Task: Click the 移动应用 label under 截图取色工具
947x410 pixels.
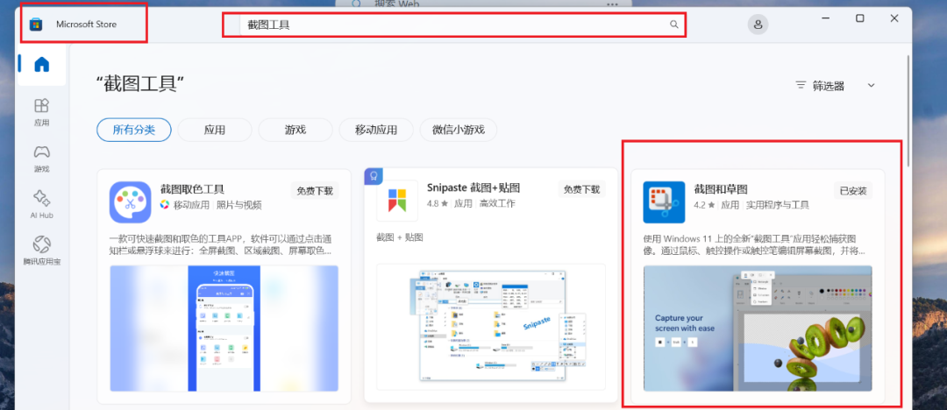Action: click(x=192, y=205)
